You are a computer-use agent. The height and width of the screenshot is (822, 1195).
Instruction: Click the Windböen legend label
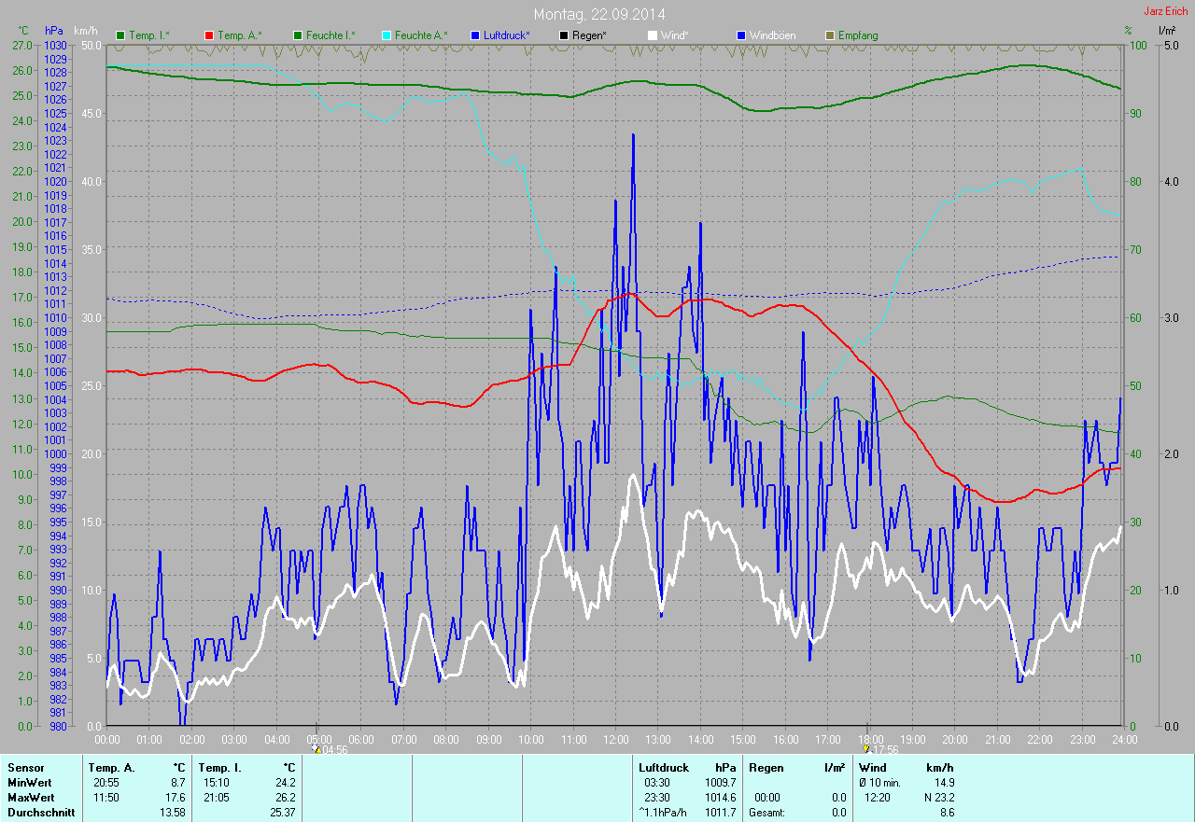[x=773, y=35]
